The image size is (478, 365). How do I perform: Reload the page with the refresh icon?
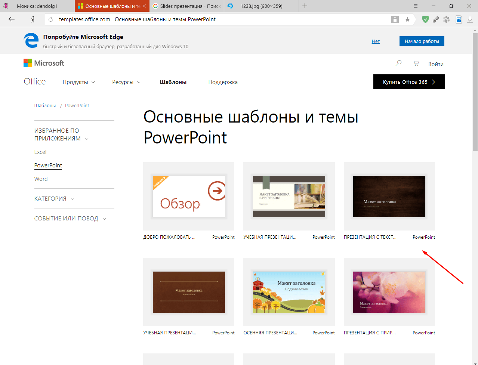(51, 19)
